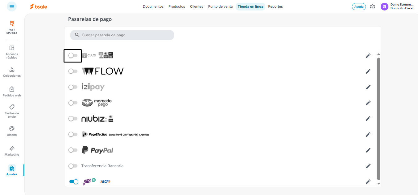Click the mercado pago logo
Image resolution: width=418 pixels, height=195 pixels.
[97, 103]
